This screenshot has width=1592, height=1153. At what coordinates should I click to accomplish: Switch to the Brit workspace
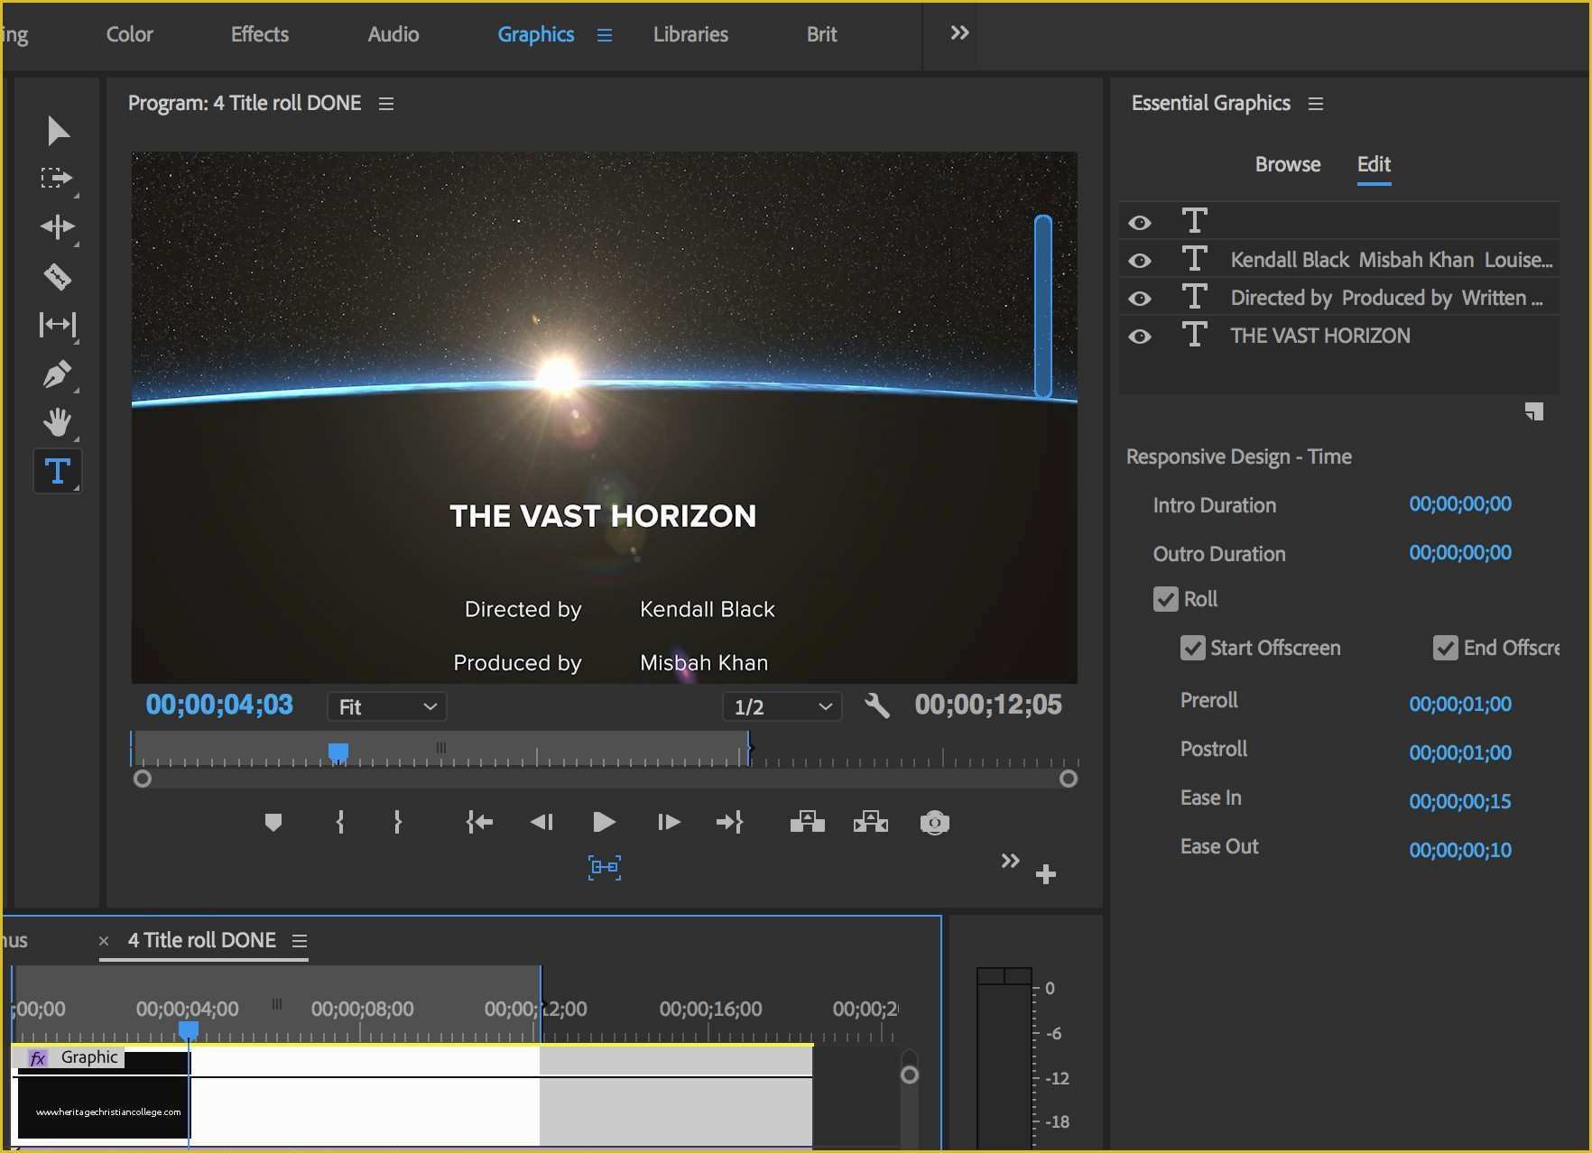(x=821, y=34)
